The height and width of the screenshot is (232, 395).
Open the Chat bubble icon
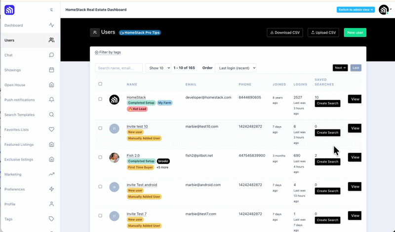point(51,55)
